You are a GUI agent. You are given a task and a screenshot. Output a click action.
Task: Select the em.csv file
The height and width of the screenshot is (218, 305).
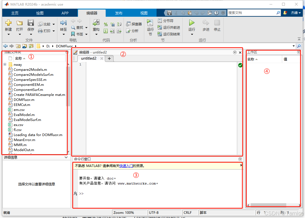coord(19,110)
